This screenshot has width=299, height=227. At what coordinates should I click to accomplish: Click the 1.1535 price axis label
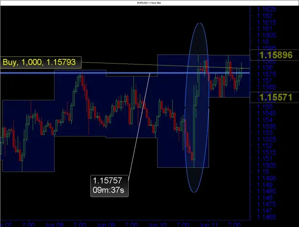266,126
